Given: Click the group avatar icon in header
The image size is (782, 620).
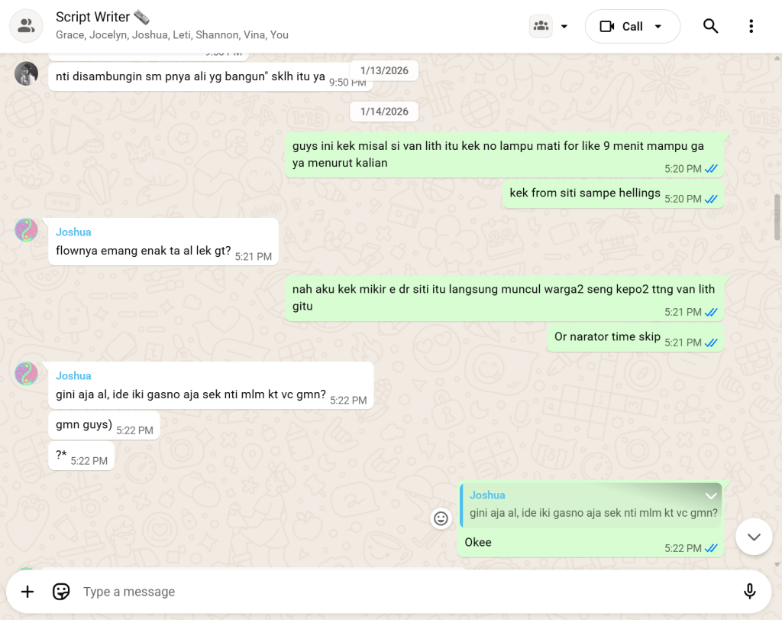Looking at the screenshot, I should point(26,26).
